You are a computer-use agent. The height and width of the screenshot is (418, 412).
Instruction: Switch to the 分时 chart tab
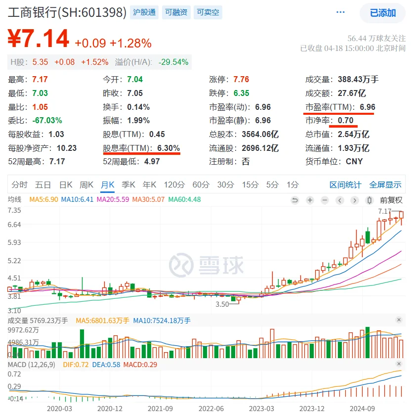[x=19, y=185]
